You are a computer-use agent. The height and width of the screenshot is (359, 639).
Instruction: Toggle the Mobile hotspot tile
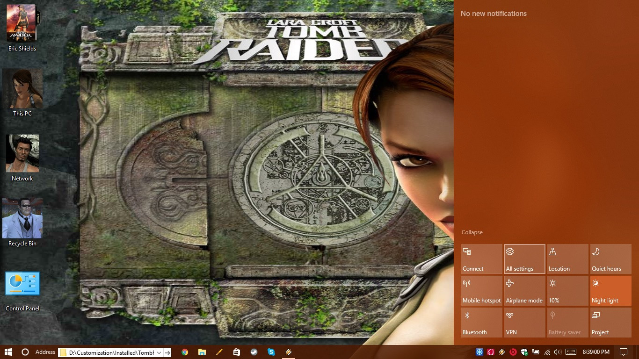point(482,291)
